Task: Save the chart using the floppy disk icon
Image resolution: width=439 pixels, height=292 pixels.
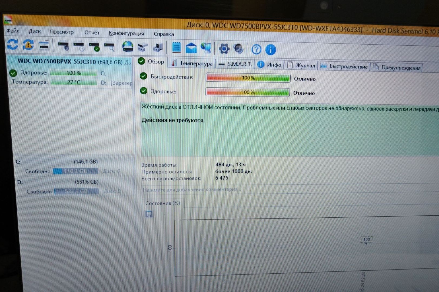Action: (149, 214)
